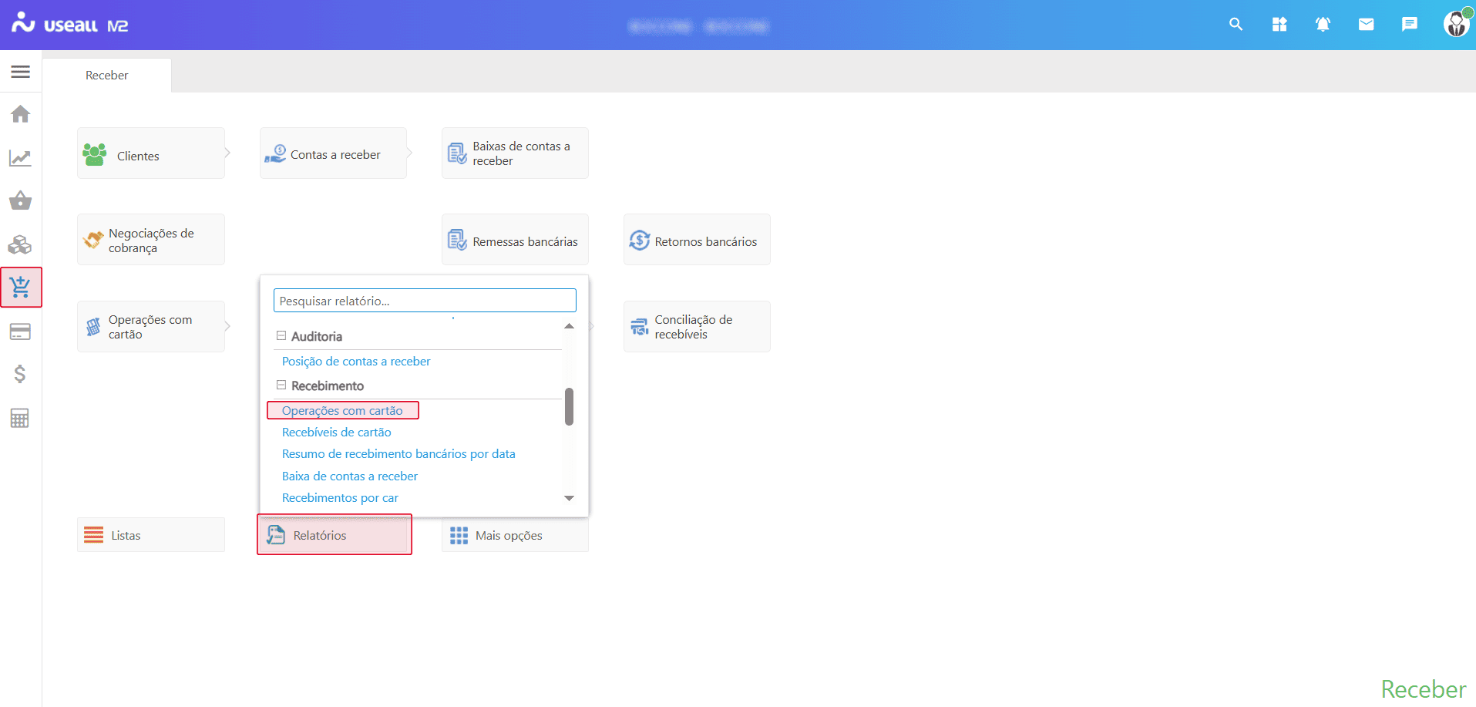Open the chart analytics sidebar icon
The height and width of the screenshot is (707, 1476).
click(x=21, y=158)
